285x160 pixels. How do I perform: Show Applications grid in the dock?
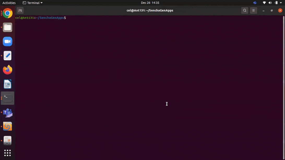pyautogui.click(x=8, y=153)
